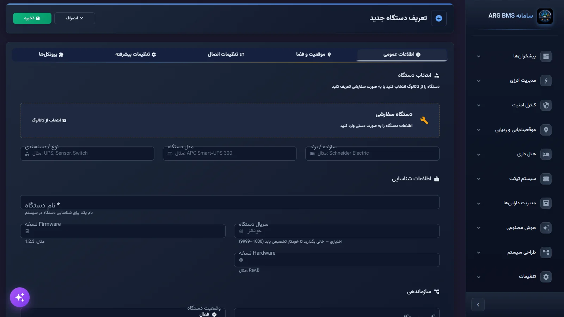Click the نسخه Hardware input field
This screenshot has height=317, width=564.
click(x=337, y=260)
